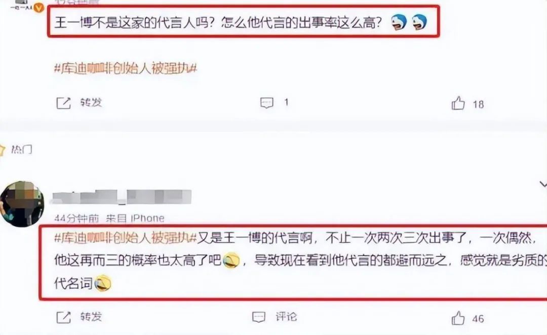Screen dimensions: 547x335
Task: Click the repost icon on second post
Action: [63, 317]
